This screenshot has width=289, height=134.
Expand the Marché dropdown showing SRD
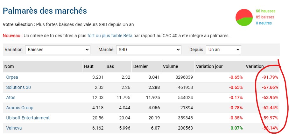pyautogui.click(x=149, y=50)
